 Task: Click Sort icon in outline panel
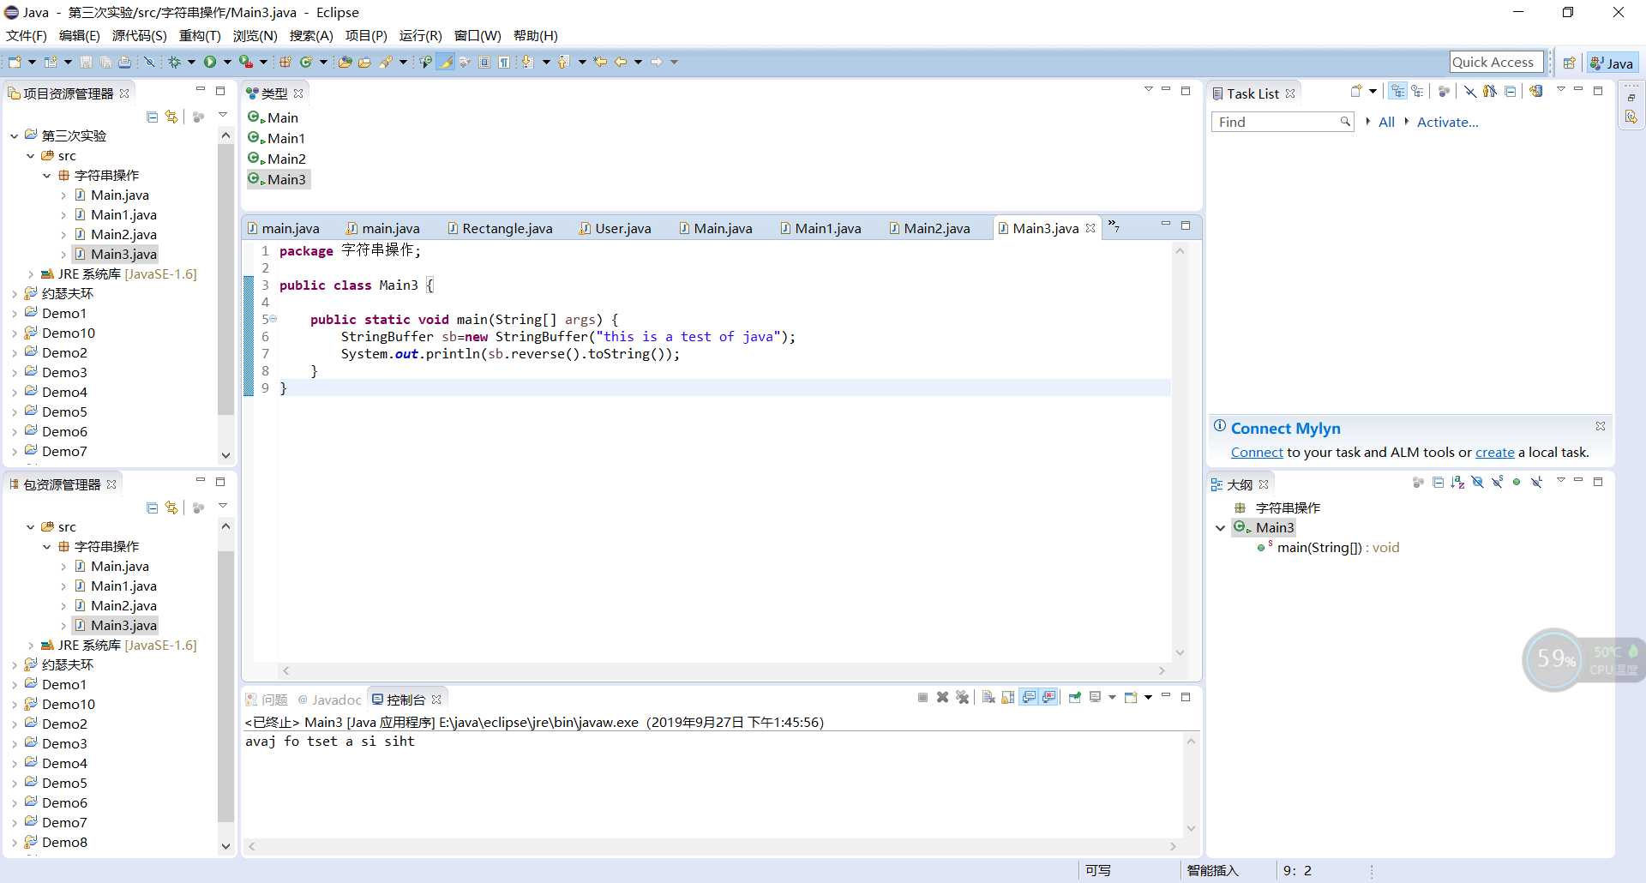pos(1457,483)
